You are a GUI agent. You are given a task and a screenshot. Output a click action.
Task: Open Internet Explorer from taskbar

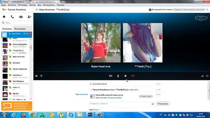[14, 115]
